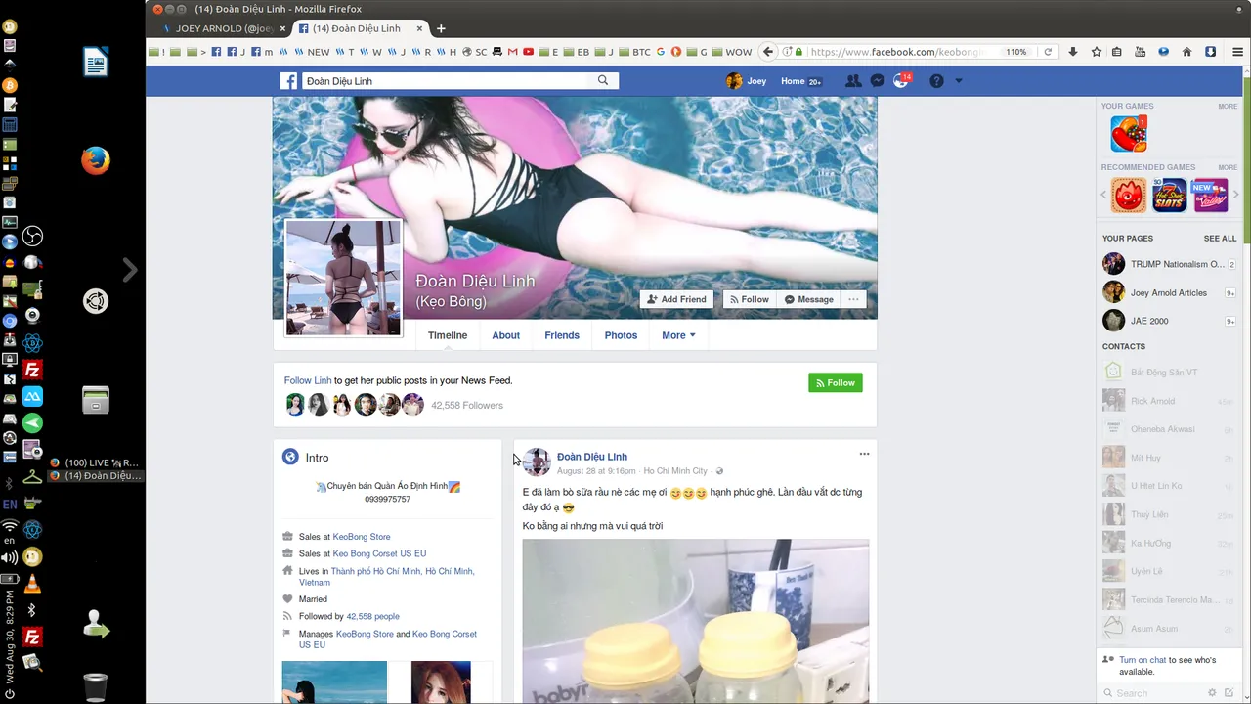Open TRUMP Nationalism page in sidebar
Screen dimensions: 1251x704
(1169, 264)
